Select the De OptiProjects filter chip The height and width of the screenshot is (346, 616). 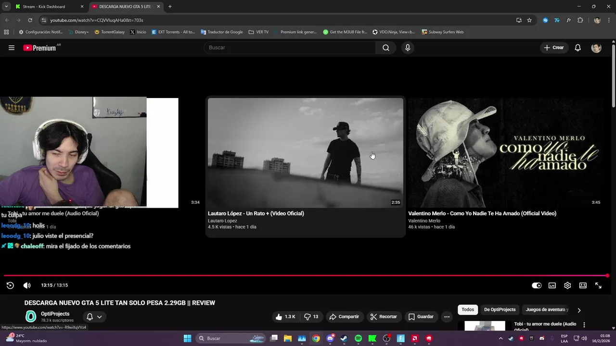500,309
